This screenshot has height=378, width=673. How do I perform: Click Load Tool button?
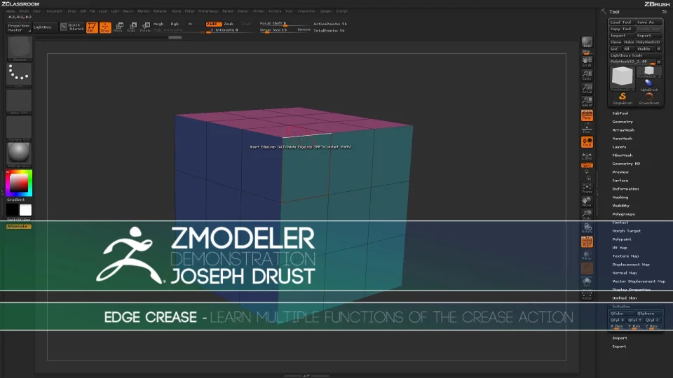621,22
